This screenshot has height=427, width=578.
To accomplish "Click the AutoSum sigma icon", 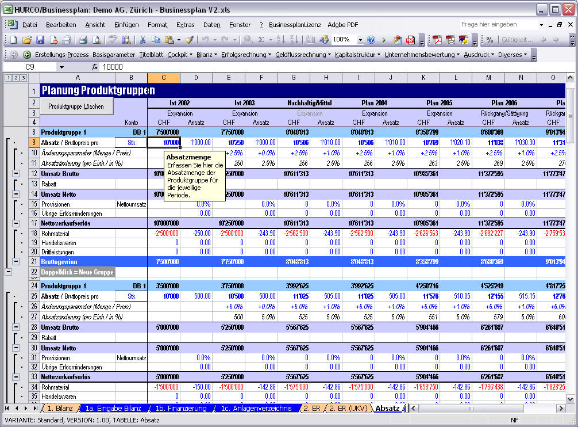I will tap(261, 40).
